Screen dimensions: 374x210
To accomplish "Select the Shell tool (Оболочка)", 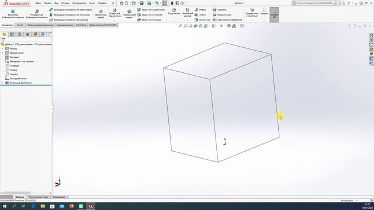I will pyautogui.click(x=202, y=20).
